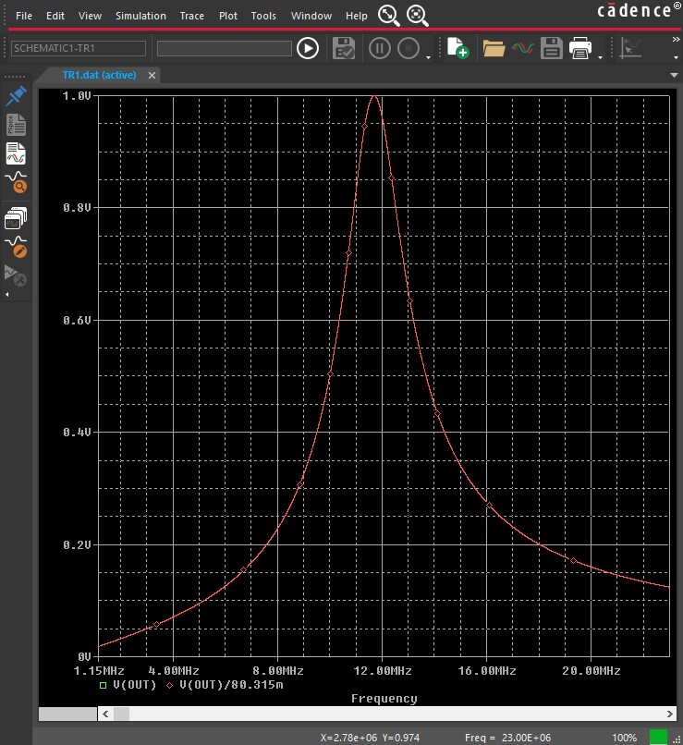Image resolution: width=683 pixels, height=745 pixels.
Task: Click the zoom to fit icon
Action: click(x=388, y=15)
